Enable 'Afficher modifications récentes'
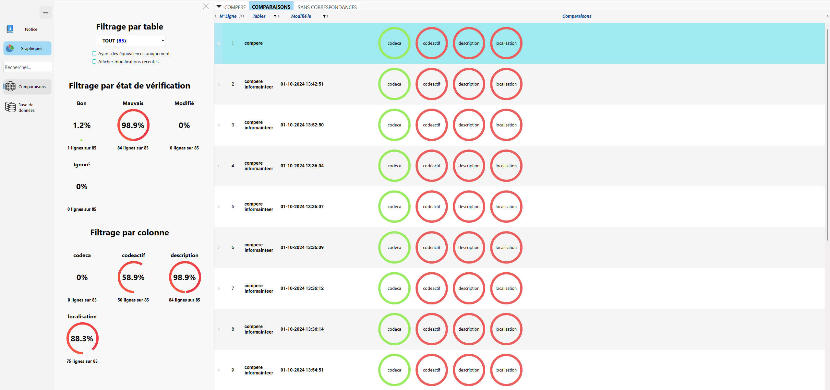The image size is (830, 390). click(x=94, y=62)
